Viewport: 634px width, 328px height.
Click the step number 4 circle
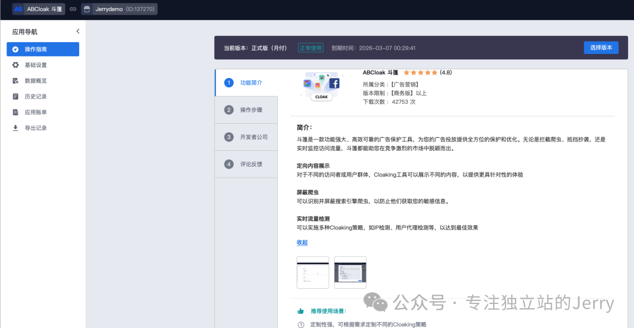pos(229,164)
